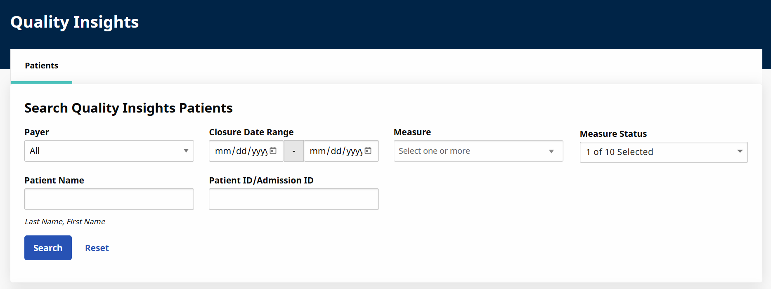Switch to the Patients tab
771x289 pixels.
pyautogui.click(x=41, y=66)
